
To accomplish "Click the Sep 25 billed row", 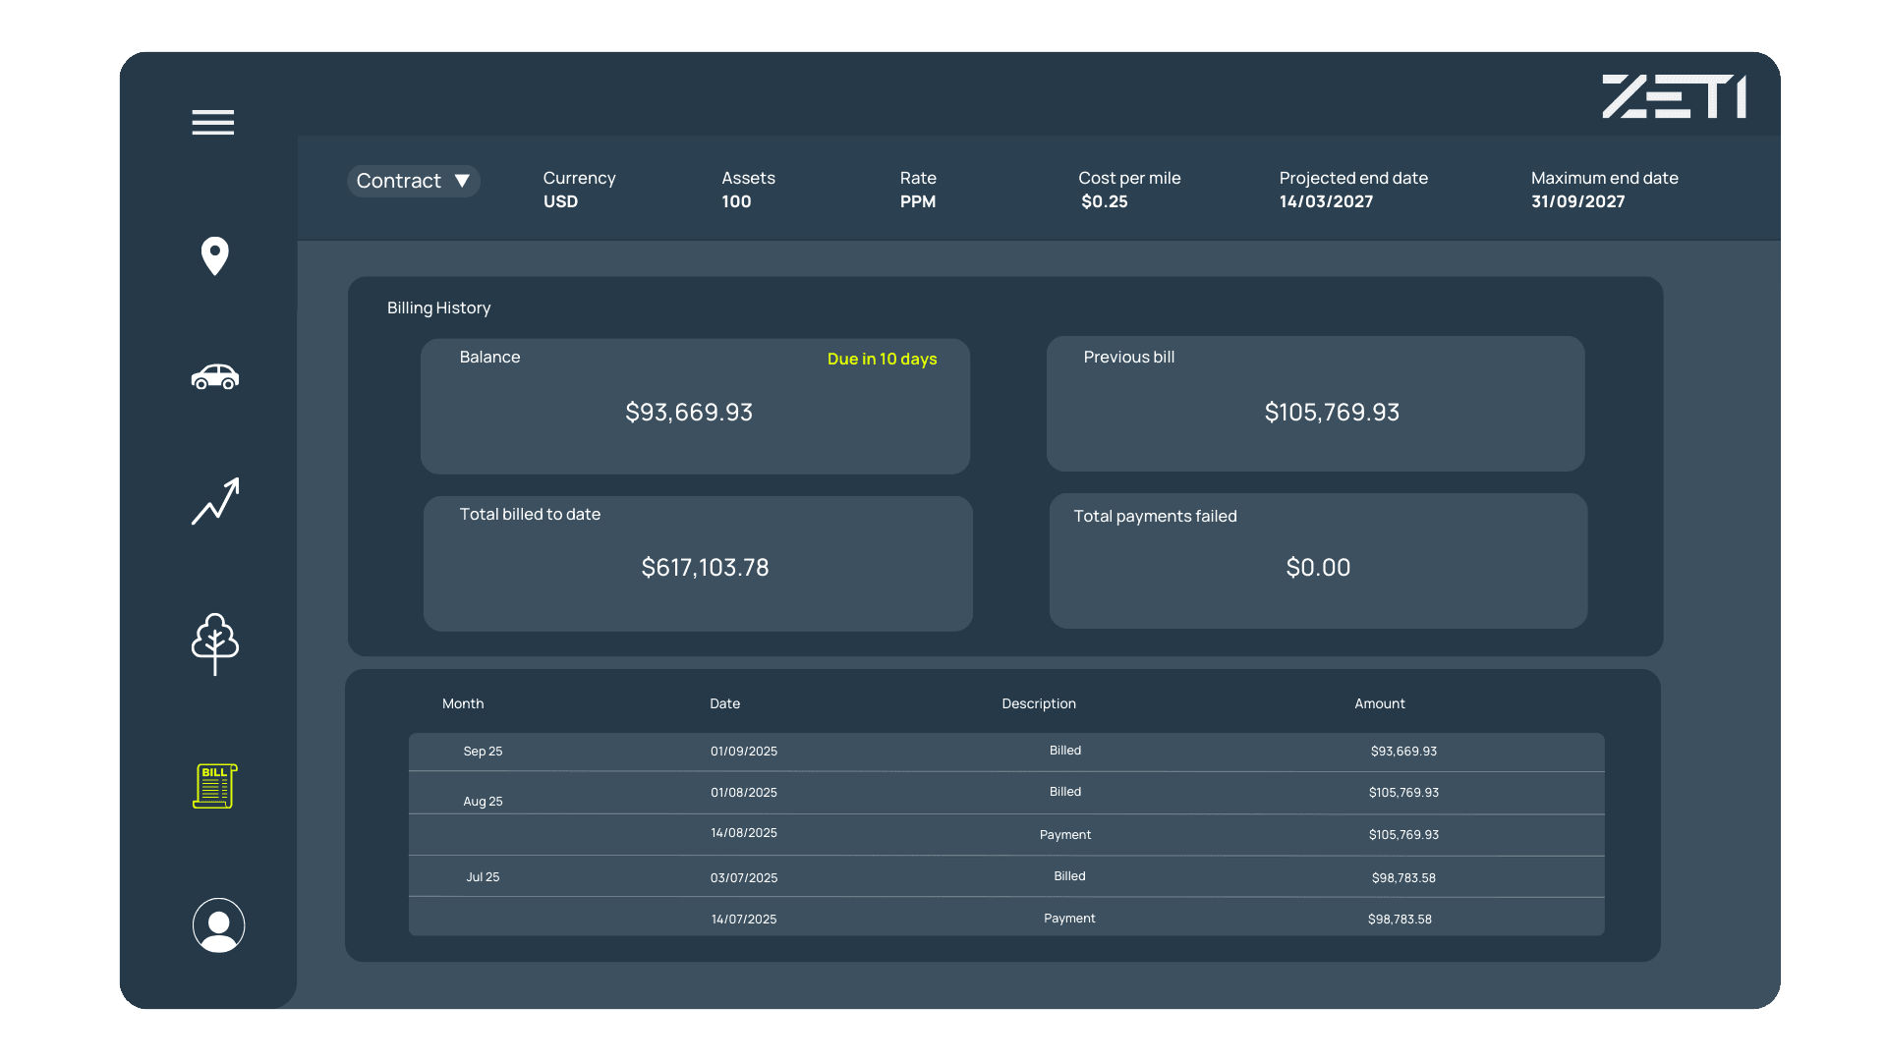I will pos(1005,752).
